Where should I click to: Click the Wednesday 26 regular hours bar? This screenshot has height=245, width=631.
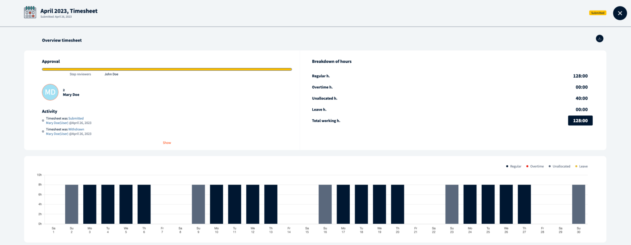click(506, 204)
